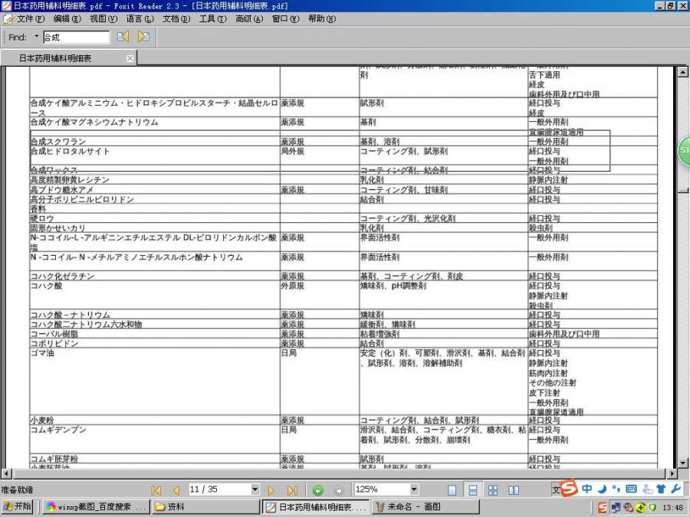Open the 文档(D) menu
Viewport: 690px width, 517px height.
pos(176,18)
